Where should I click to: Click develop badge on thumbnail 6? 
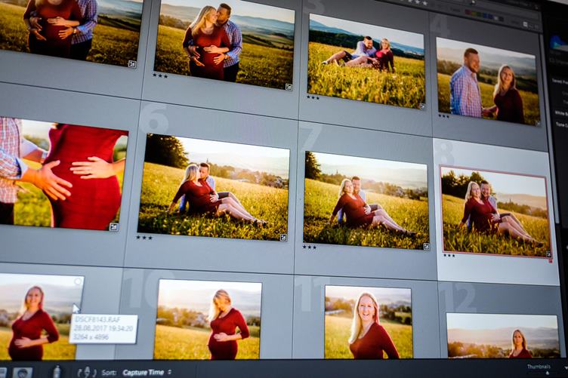283,238
